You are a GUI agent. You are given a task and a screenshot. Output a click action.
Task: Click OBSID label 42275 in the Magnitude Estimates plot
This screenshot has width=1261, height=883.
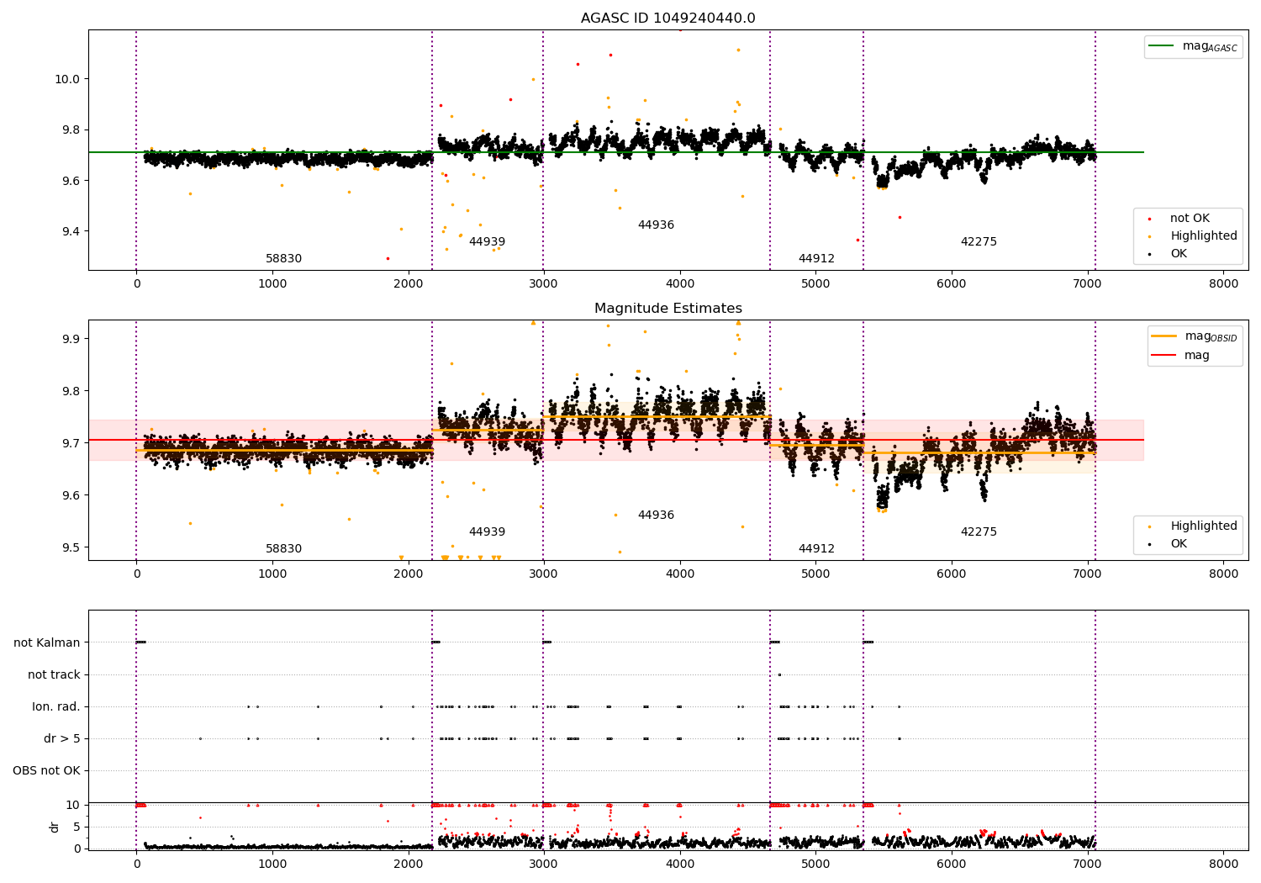(x=979, y=532)
